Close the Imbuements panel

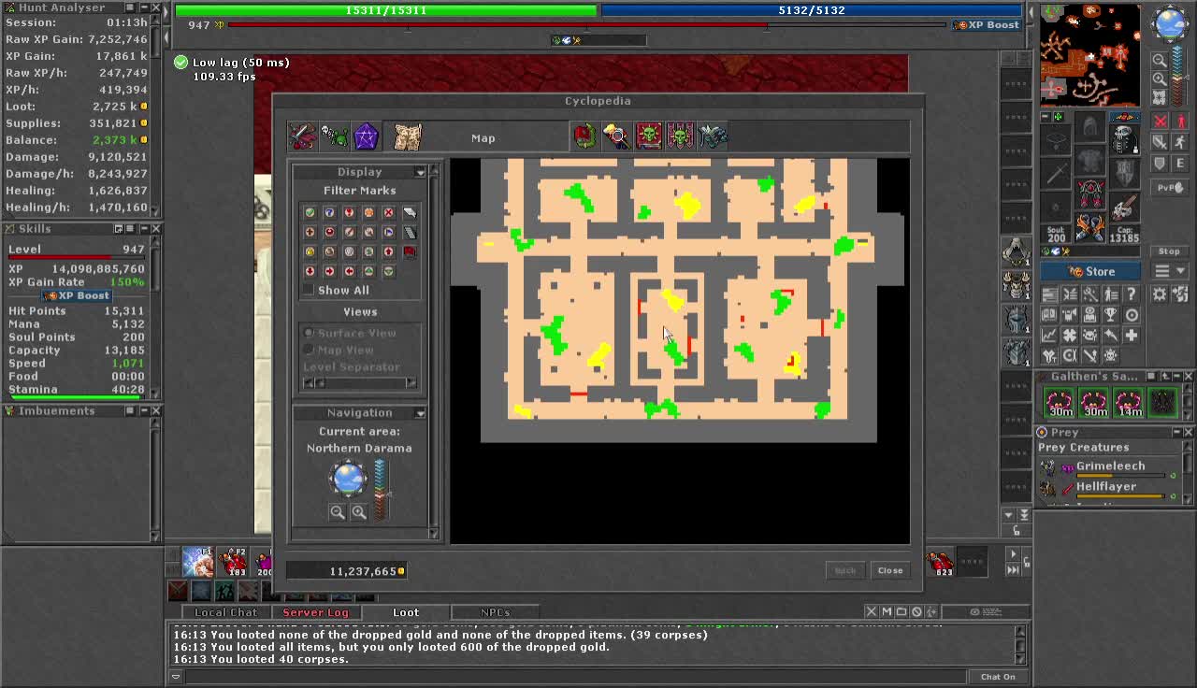(156, 411)
